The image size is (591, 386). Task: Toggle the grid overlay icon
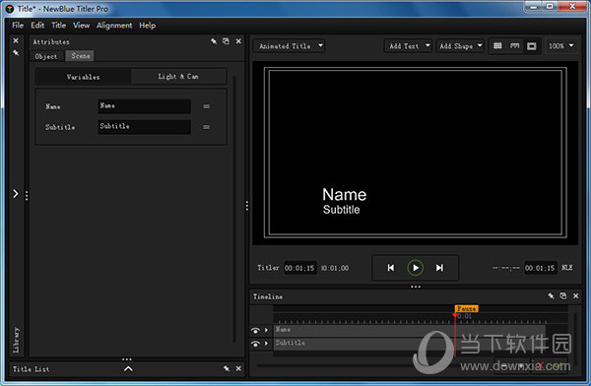click(497, 46)
